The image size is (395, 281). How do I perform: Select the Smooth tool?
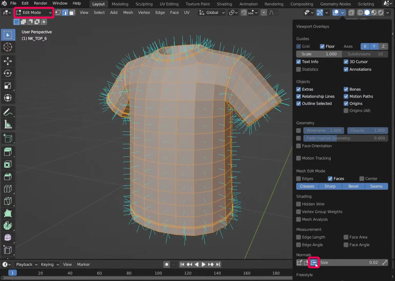pos(8,238)
